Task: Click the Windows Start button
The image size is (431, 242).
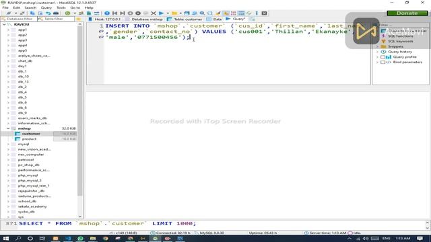Action: 6,239
